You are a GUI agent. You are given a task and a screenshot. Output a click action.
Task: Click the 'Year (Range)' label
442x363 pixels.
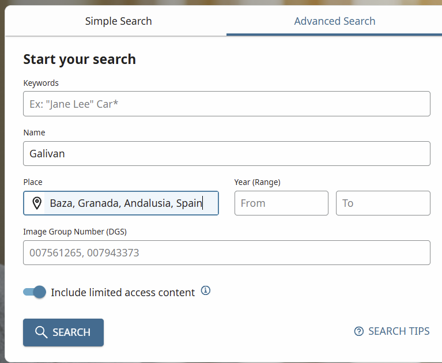(258, 182)
